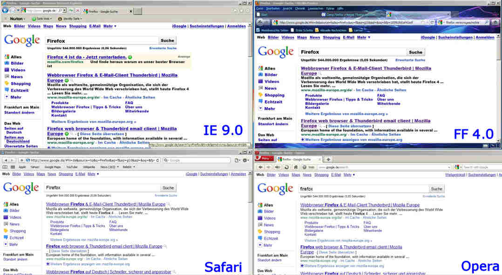
Task: Expand Identity Safe dropdown in Norton toolbar
Action: (x=70, y=19)
